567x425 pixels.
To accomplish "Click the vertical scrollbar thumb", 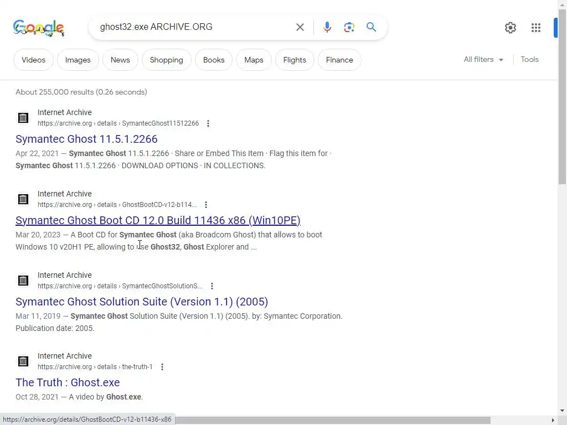I will point(562,97).
